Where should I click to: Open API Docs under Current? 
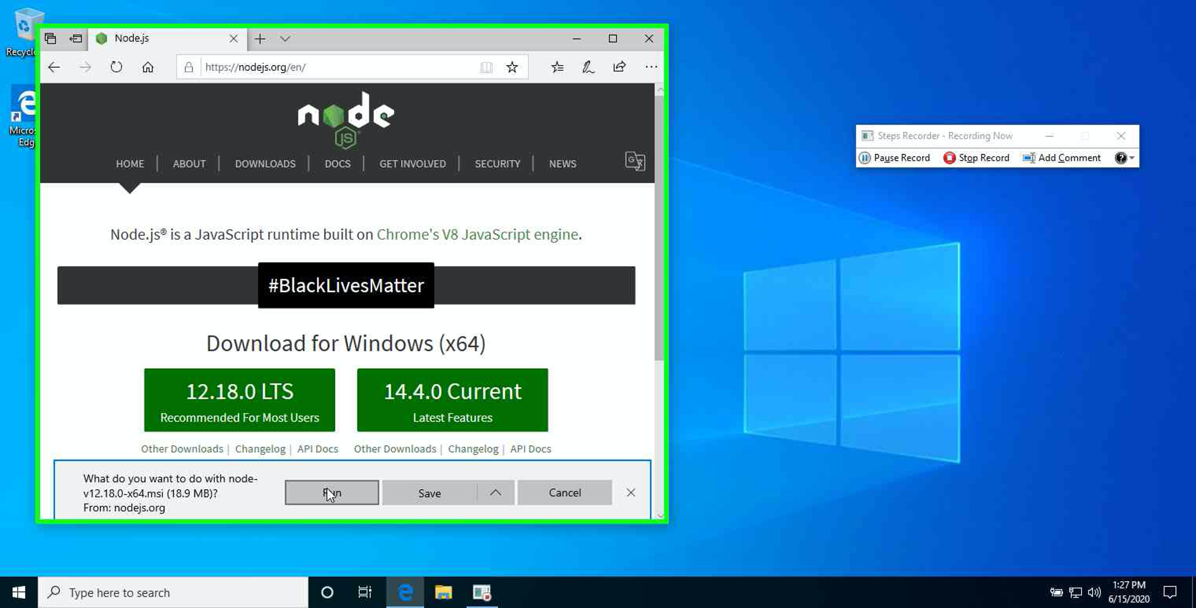coord(531,449)
